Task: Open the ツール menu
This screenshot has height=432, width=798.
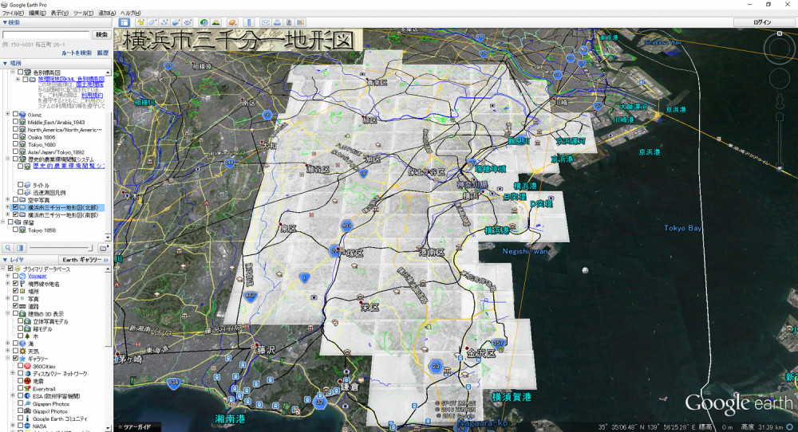Action: [x=82, y=14]
